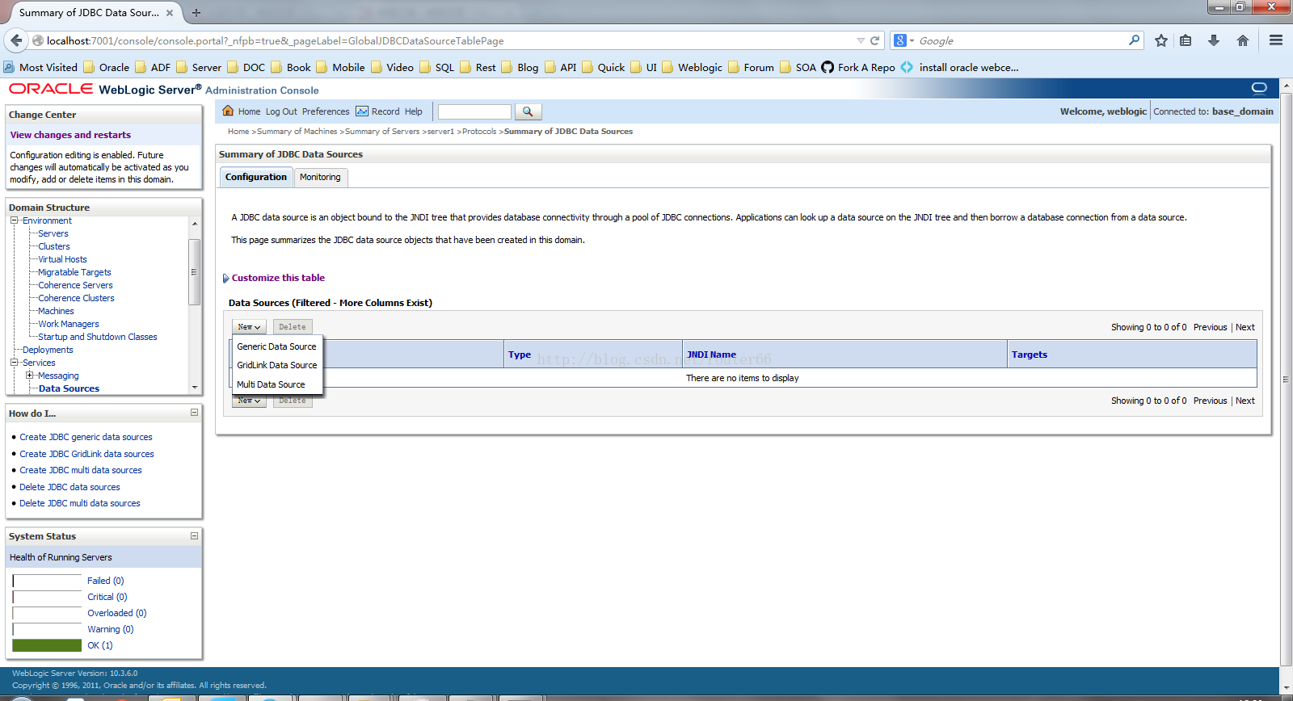Click View changes and restarts
The width and height of the screenshot is (1293, 701).
70,135
